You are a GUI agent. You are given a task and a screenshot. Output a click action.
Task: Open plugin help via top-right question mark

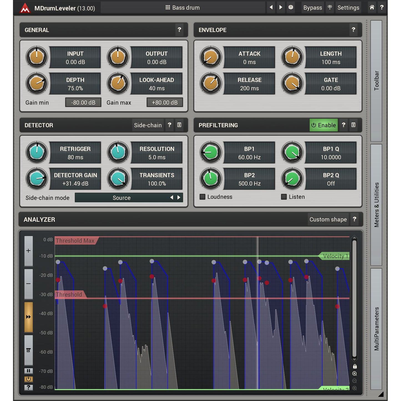click(x=382, y=7)
